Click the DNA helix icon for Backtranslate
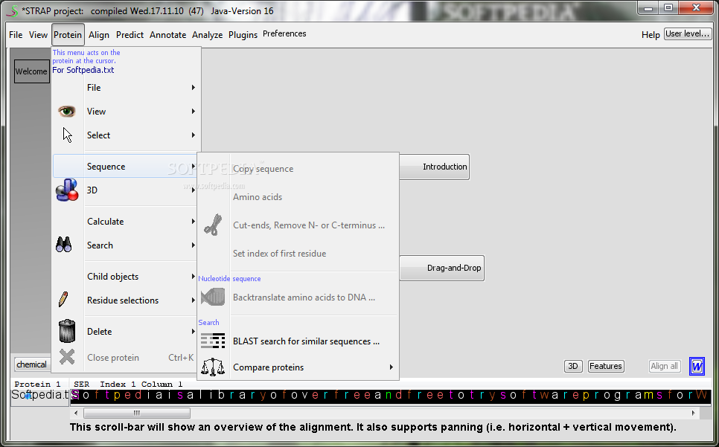 [x=213, y=297]
